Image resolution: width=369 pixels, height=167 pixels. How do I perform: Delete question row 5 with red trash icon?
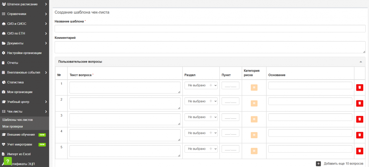tap(360, 151)
